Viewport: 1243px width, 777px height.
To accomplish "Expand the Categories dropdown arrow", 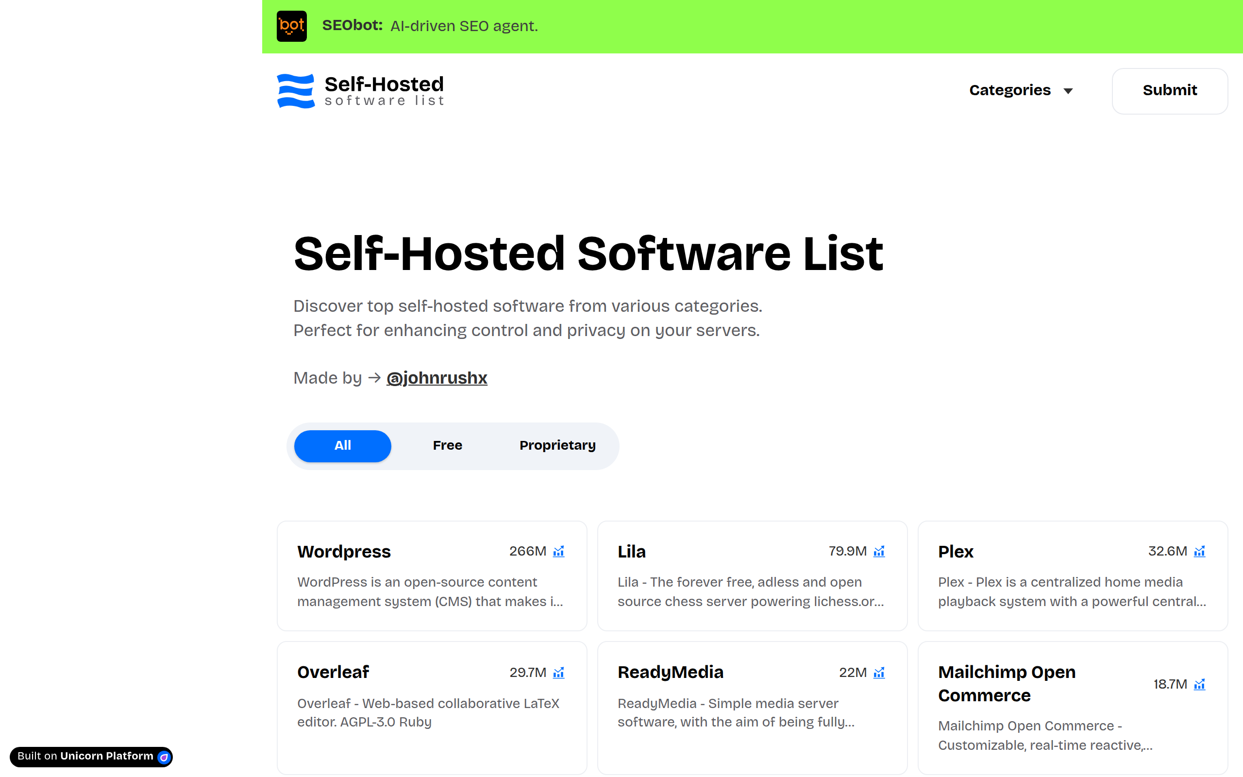I will (x=1068, y=91).
